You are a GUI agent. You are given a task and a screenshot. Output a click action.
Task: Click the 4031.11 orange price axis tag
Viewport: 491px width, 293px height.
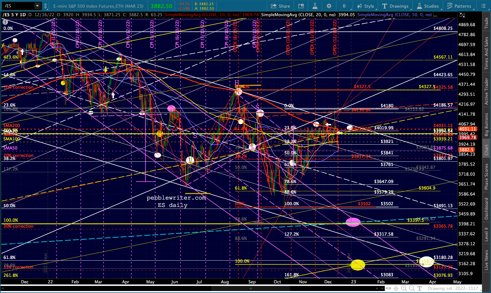467,129
